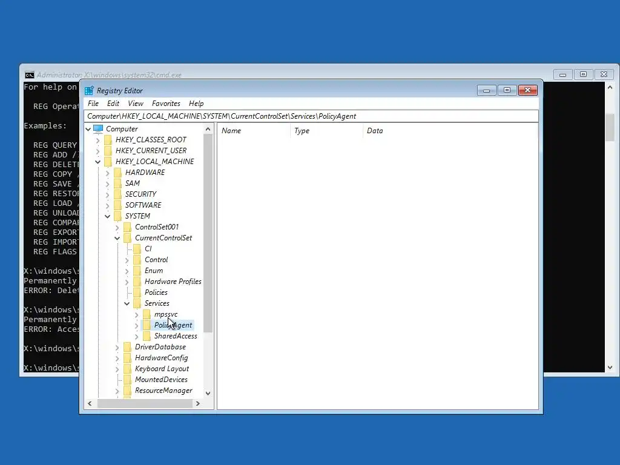The height and width of the screenshot is (465, 620).
Task: Click the PolicyAgent folder icon
Action: [x=147, y=325]
